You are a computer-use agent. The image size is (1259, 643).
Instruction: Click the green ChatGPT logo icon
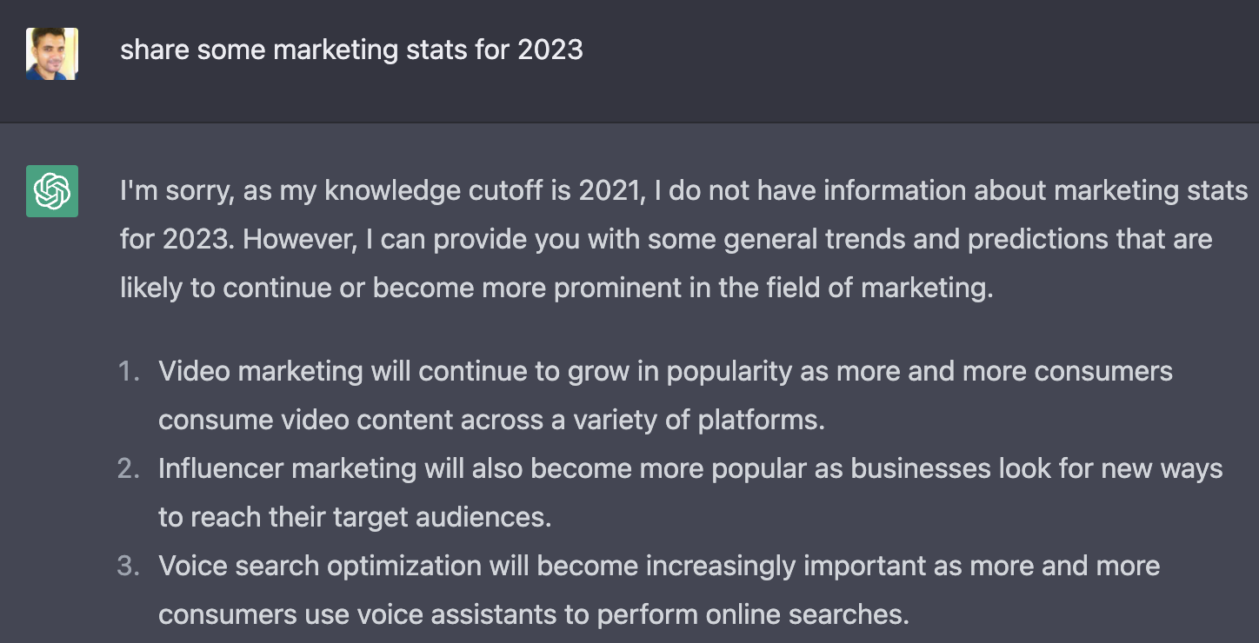[52, 190]
